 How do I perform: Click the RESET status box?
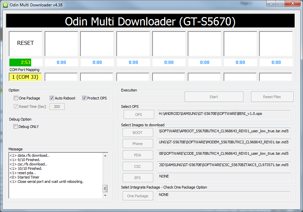click(x=25, y=44)
